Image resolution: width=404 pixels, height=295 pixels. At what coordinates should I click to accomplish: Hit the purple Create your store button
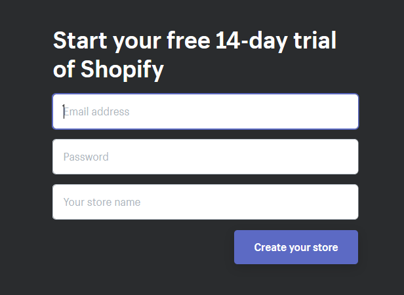tap(296, 247)
